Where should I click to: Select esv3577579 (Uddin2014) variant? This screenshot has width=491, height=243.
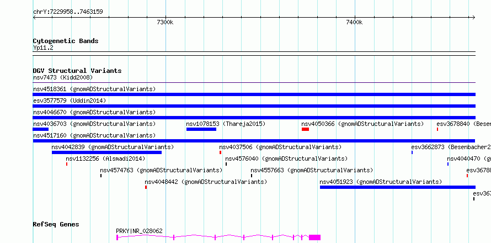pos(70,101)
